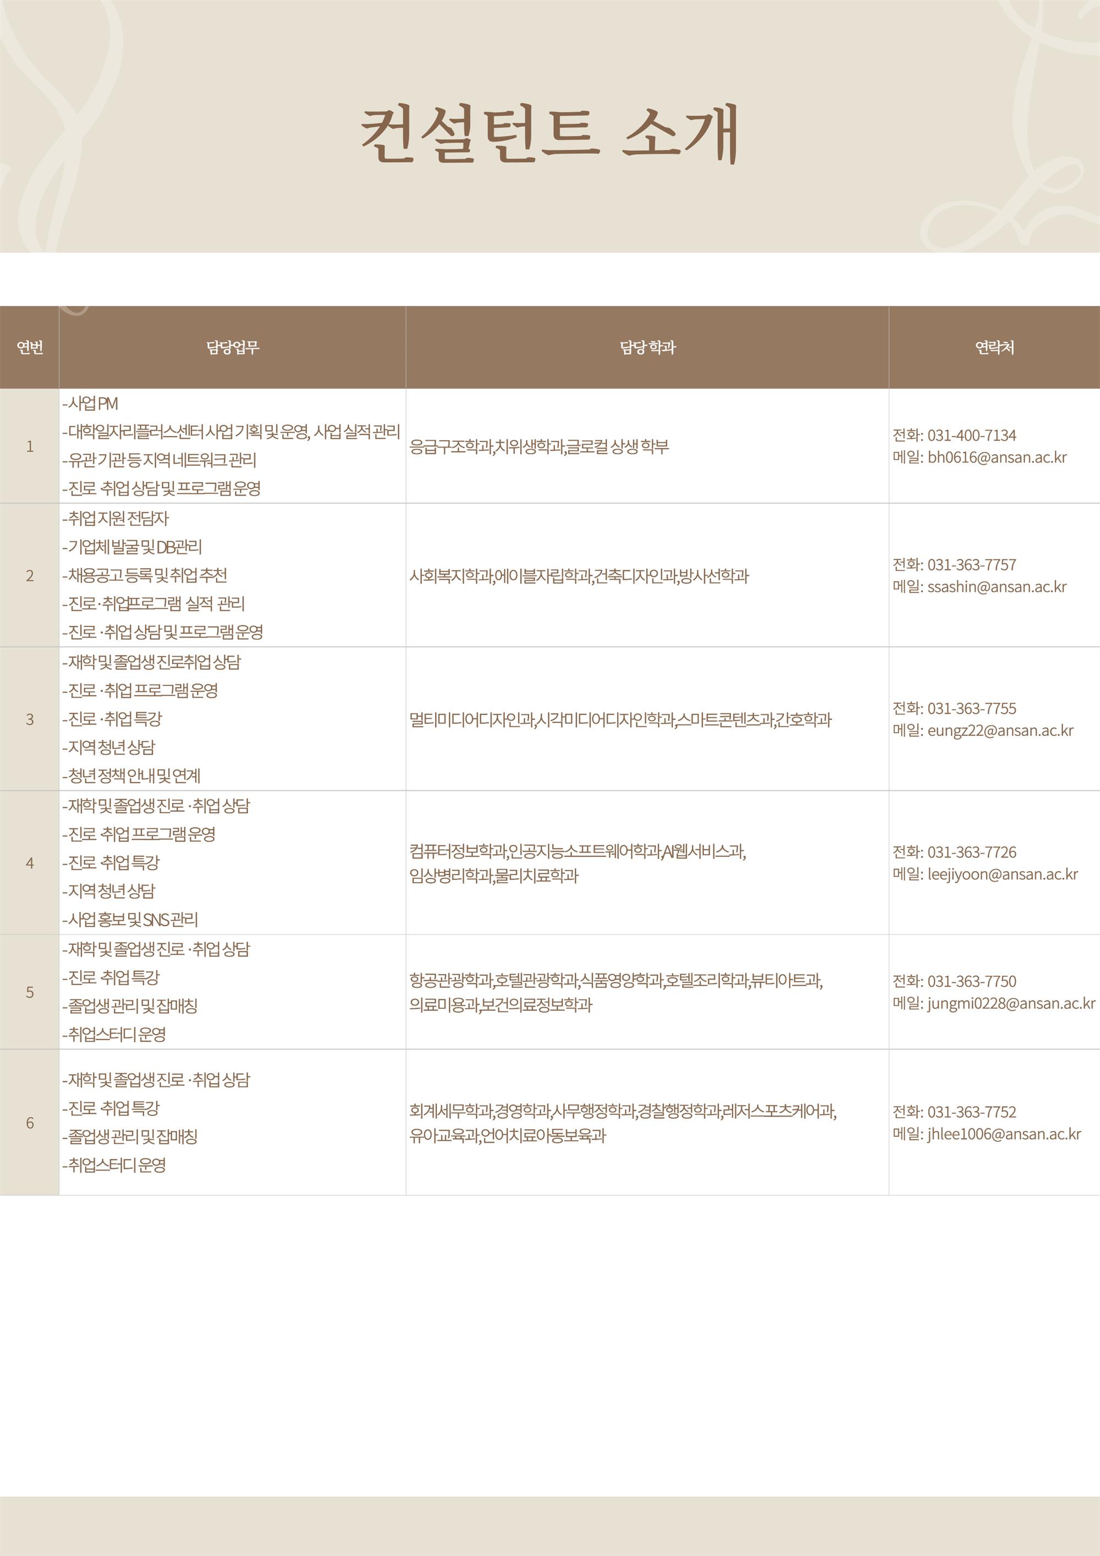Click departments line starting 회계세무학과
The image size is (1100, 1556).
pos(623,1112)
